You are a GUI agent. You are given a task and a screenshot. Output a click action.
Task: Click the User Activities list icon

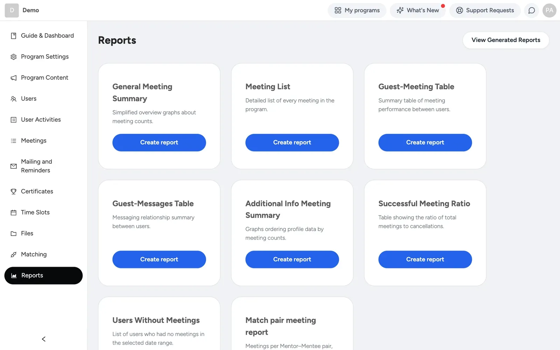click(14, 120)
